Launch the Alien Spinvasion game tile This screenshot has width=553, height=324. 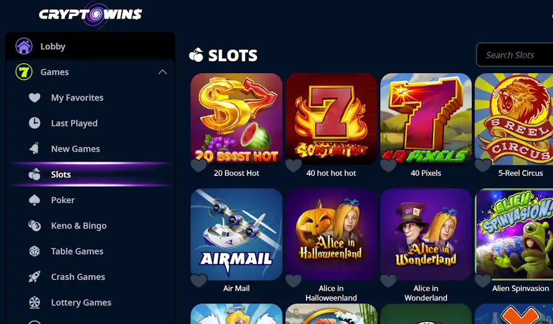[x=514, y=234]
